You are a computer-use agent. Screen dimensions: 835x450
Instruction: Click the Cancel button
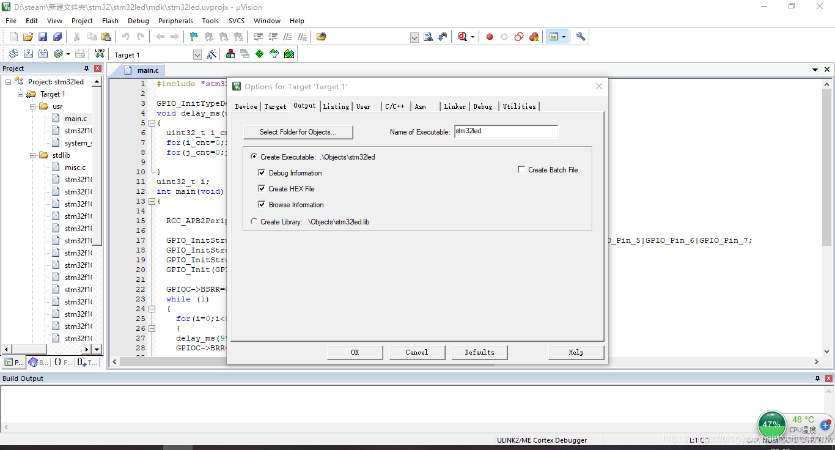coord(417,352)
